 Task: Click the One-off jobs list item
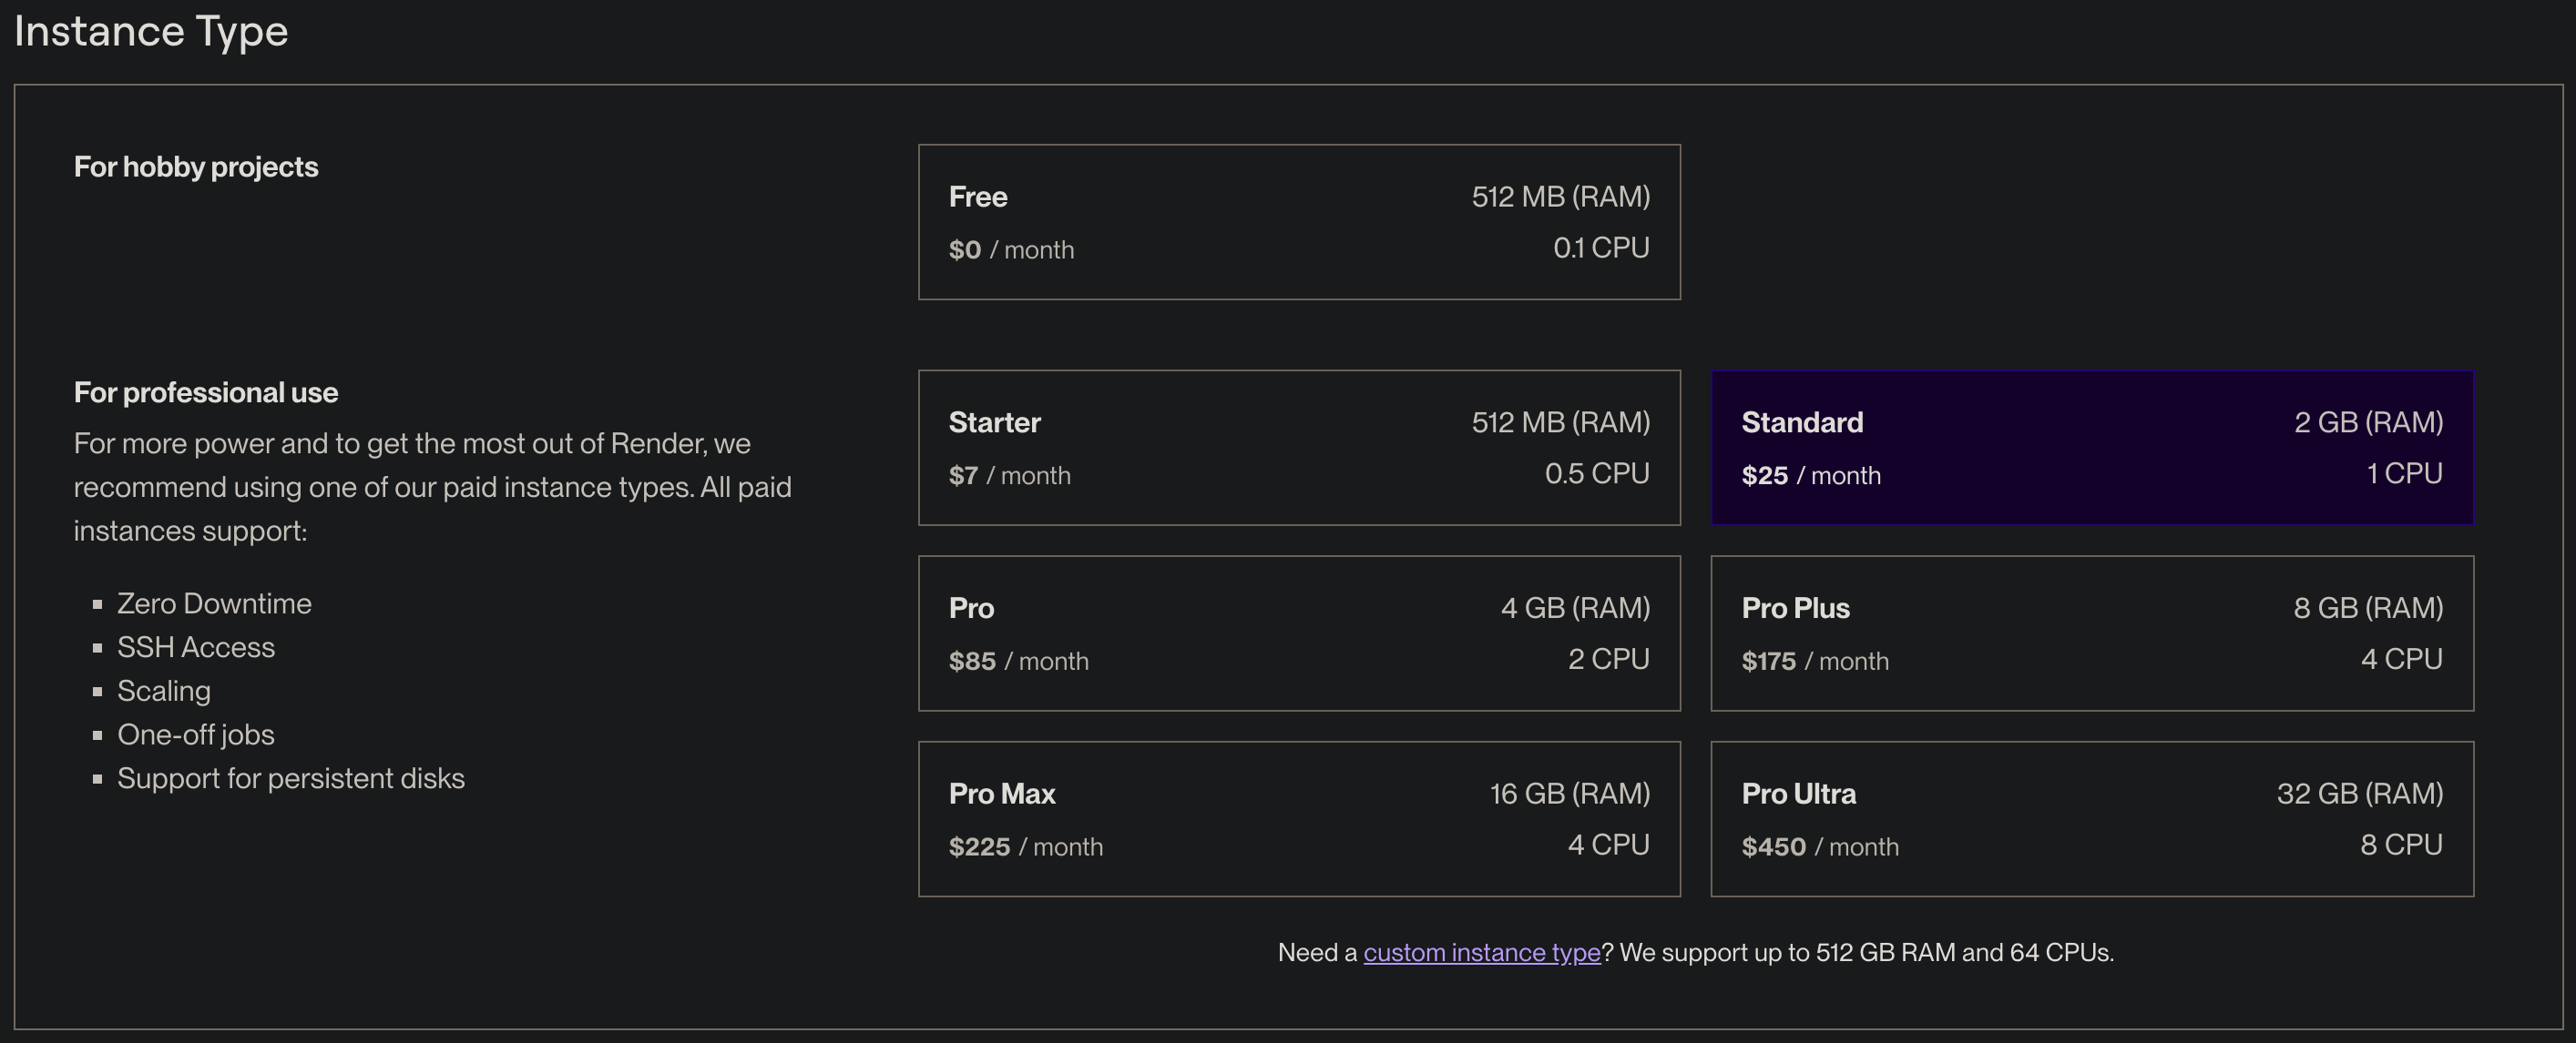[x=196, y=734]
